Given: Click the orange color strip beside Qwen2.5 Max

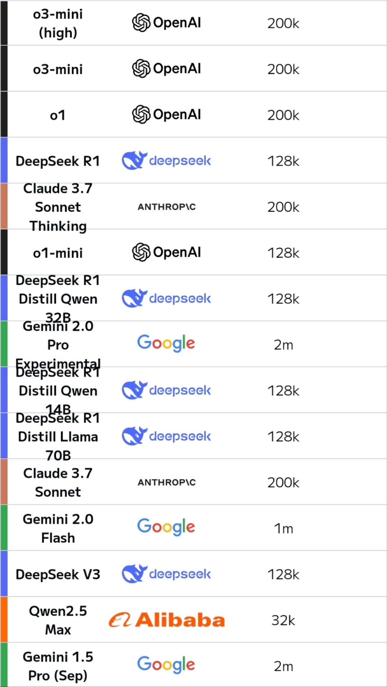Looking at the screenshot, I should pyautogui.click(x=4, y=620).
